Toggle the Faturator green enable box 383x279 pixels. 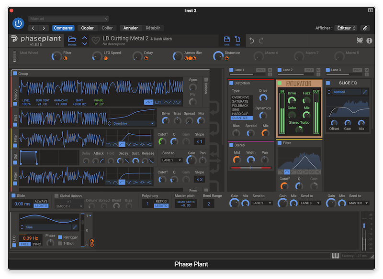point(280,83)
